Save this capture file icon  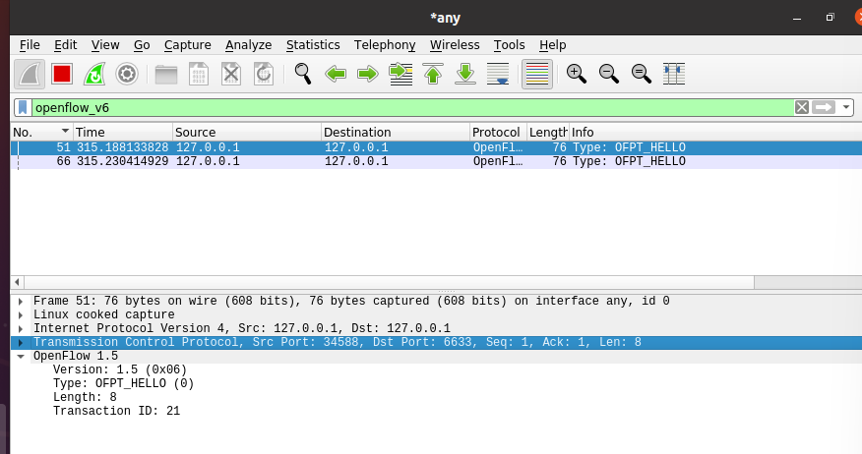(199, 74)
